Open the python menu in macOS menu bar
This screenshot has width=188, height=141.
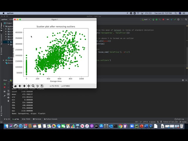pos(10,13)
